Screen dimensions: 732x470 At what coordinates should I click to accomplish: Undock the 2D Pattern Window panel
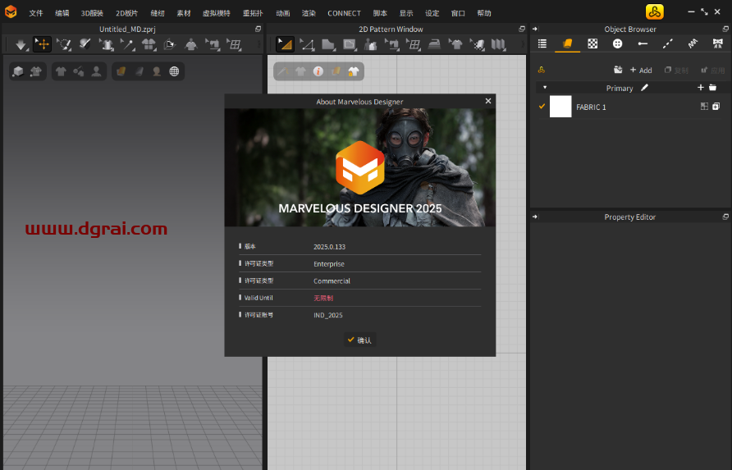[x=521, y=29]
